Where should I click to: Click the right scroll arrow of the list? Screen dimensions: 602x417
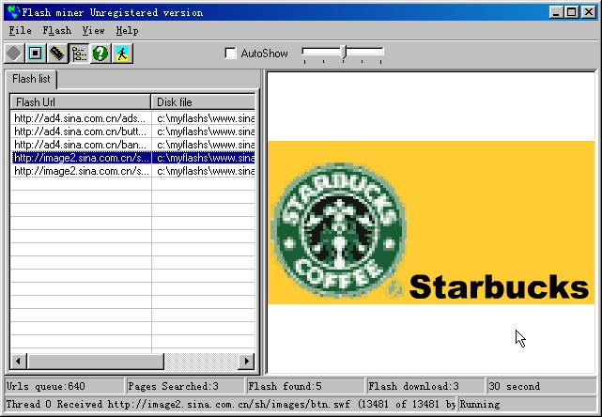[x=246, y=361]
